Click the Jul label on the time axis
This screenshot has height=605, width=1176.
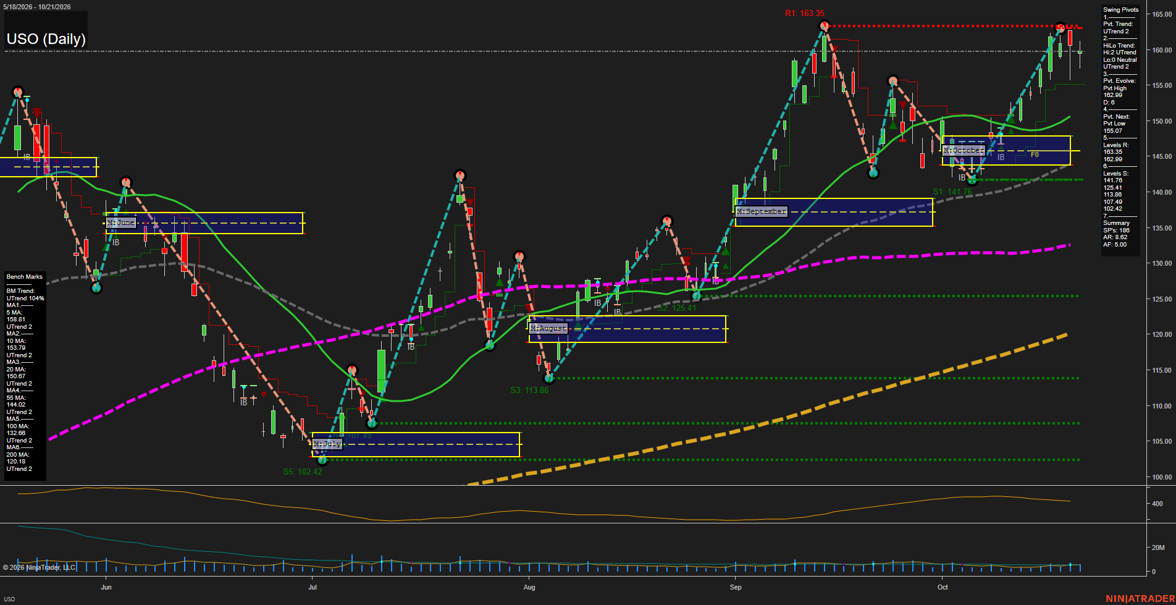(x=313, y=587)
